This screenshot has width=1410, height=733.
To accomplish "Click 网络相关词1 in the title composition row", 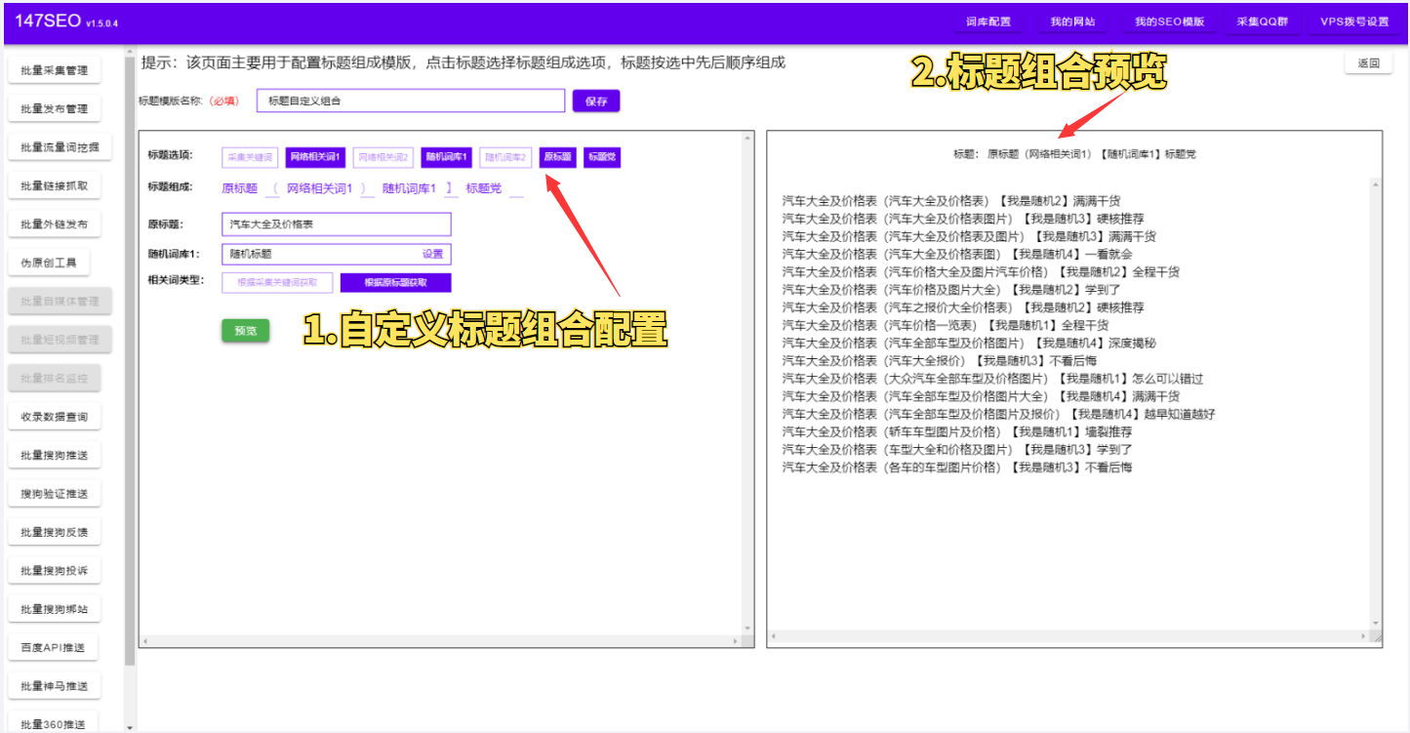I will click(319, 188).
